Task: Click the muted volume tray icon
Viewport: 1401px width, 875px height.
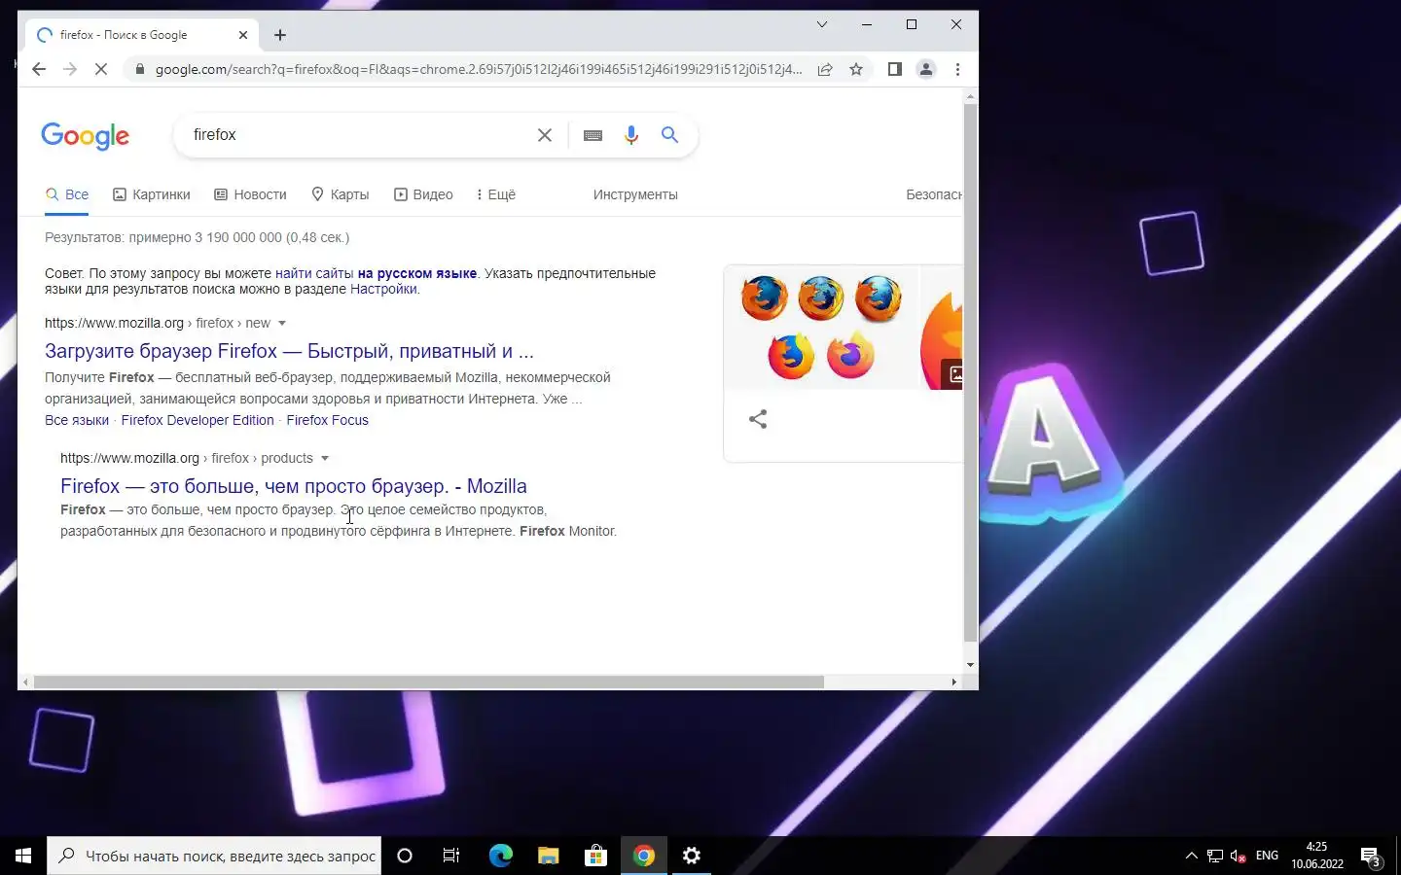Action: tap(1239, 856)
